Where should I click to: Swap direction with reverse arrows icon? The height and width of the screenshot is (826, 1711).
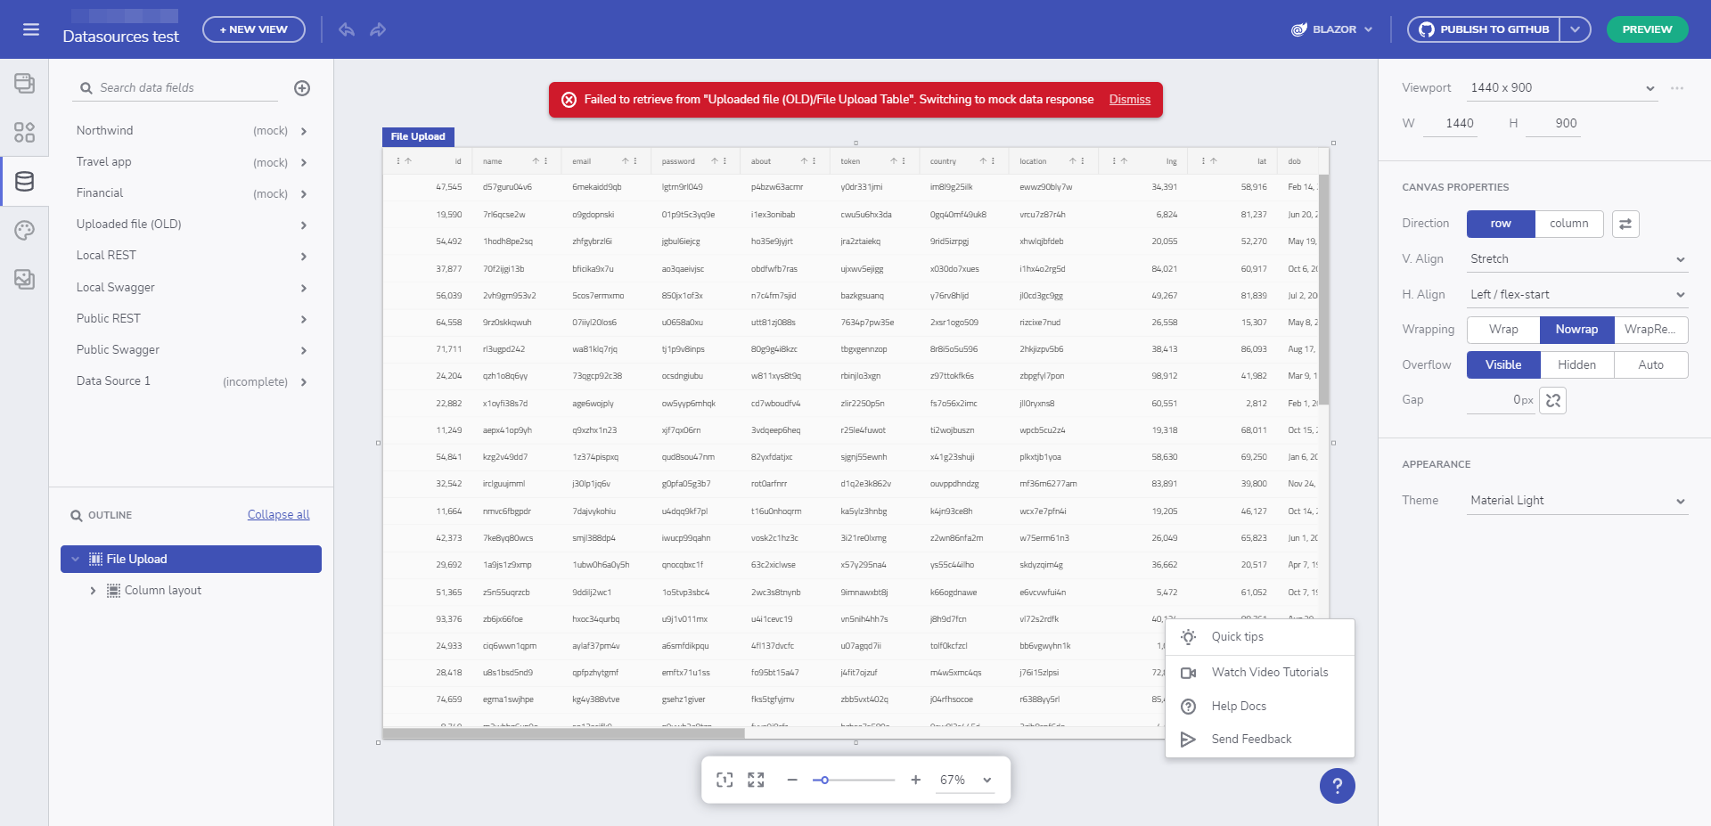coord(1625,224)
